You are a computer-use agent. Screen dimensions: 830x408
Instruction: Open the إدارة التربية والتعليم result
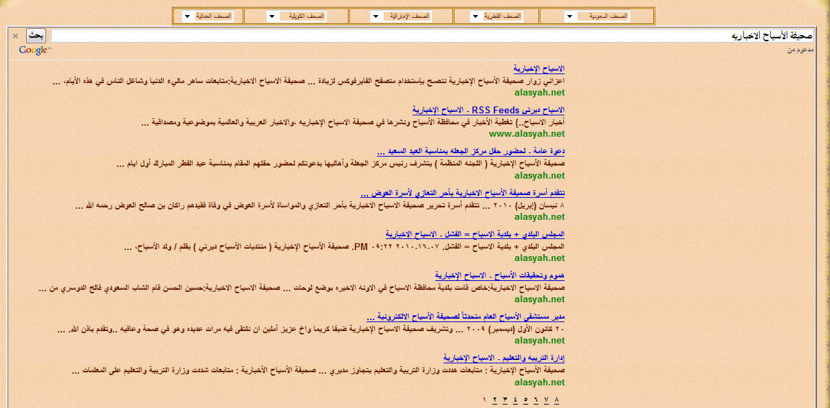(x=503, y=358)
